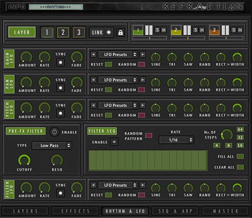
Task: Go to next Filter LFO preset arrow
Action: [x=143, y=185]
